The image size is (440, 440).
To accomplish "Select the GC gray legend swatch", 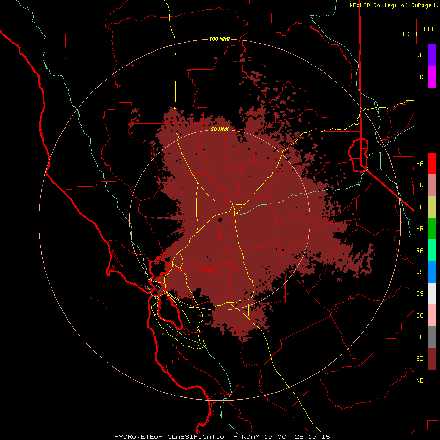I will 432,337.
